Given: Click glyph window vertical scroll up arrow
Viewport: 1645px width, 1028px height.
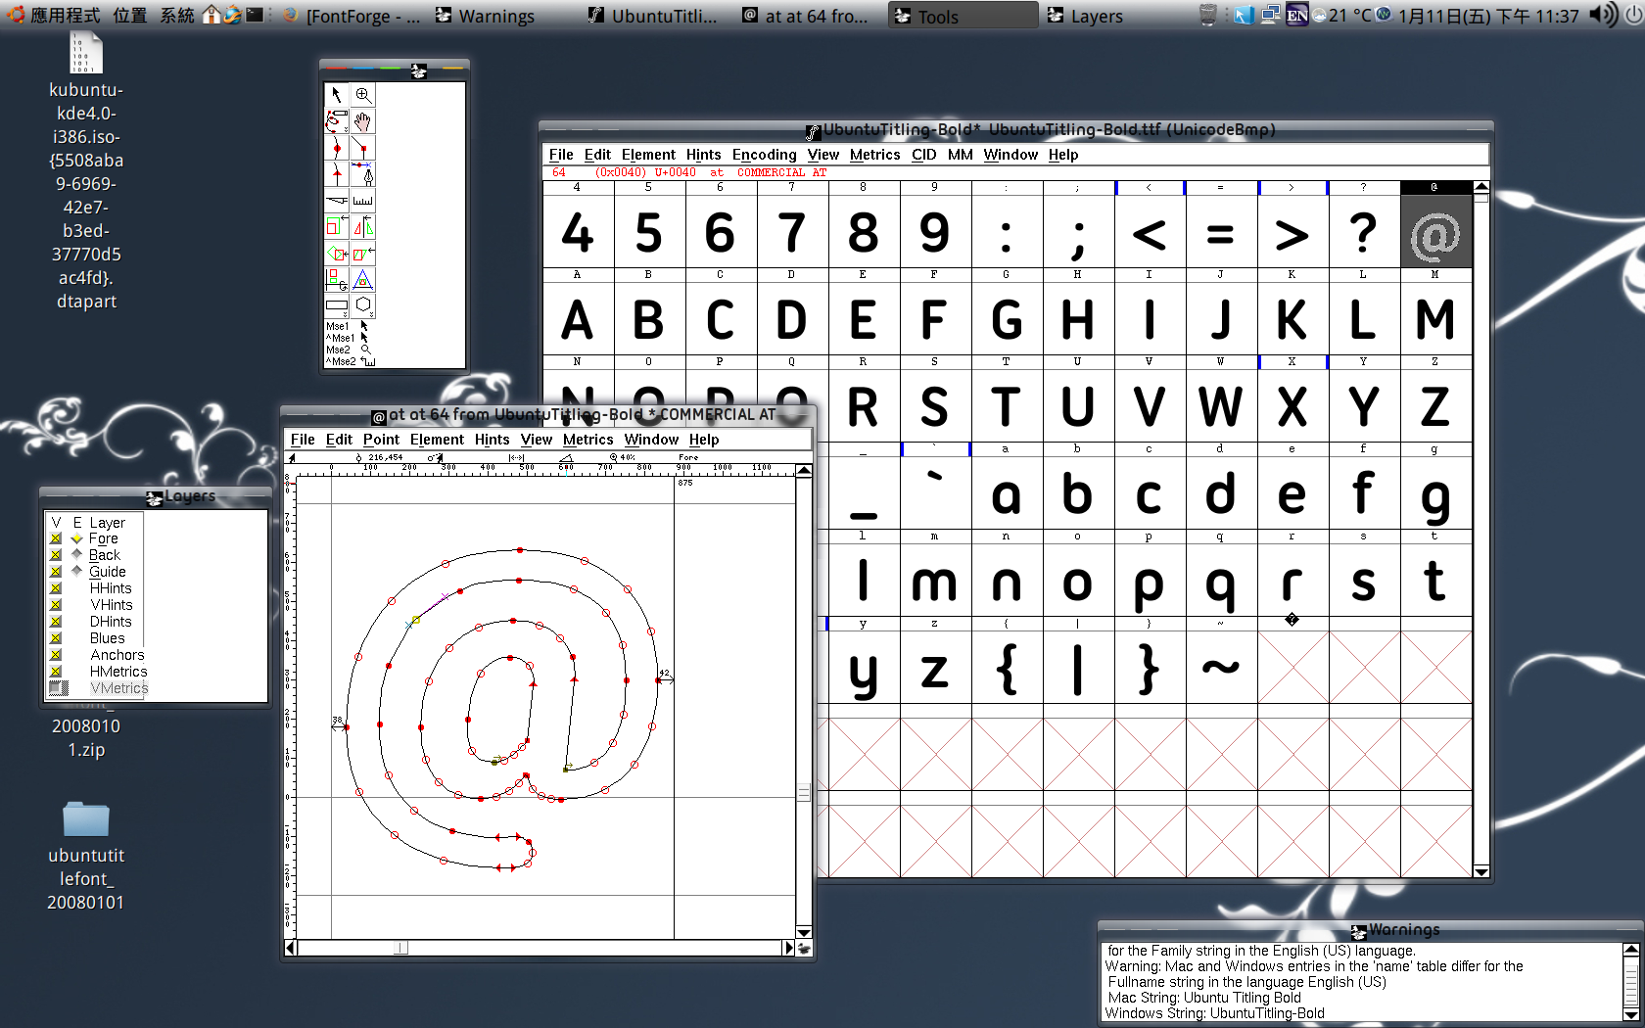Looking at the screenshot, I should (x=804, y=471).
